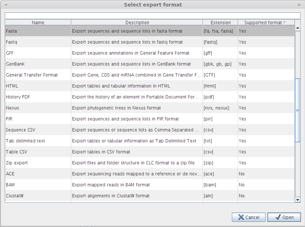Viewport: 305px width, 227px height.
Task: Sort the table by the Extension column
Action: click(220, 22)
